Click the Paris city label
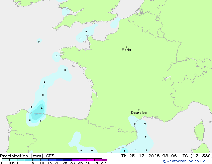 click(x=126, y=50)
